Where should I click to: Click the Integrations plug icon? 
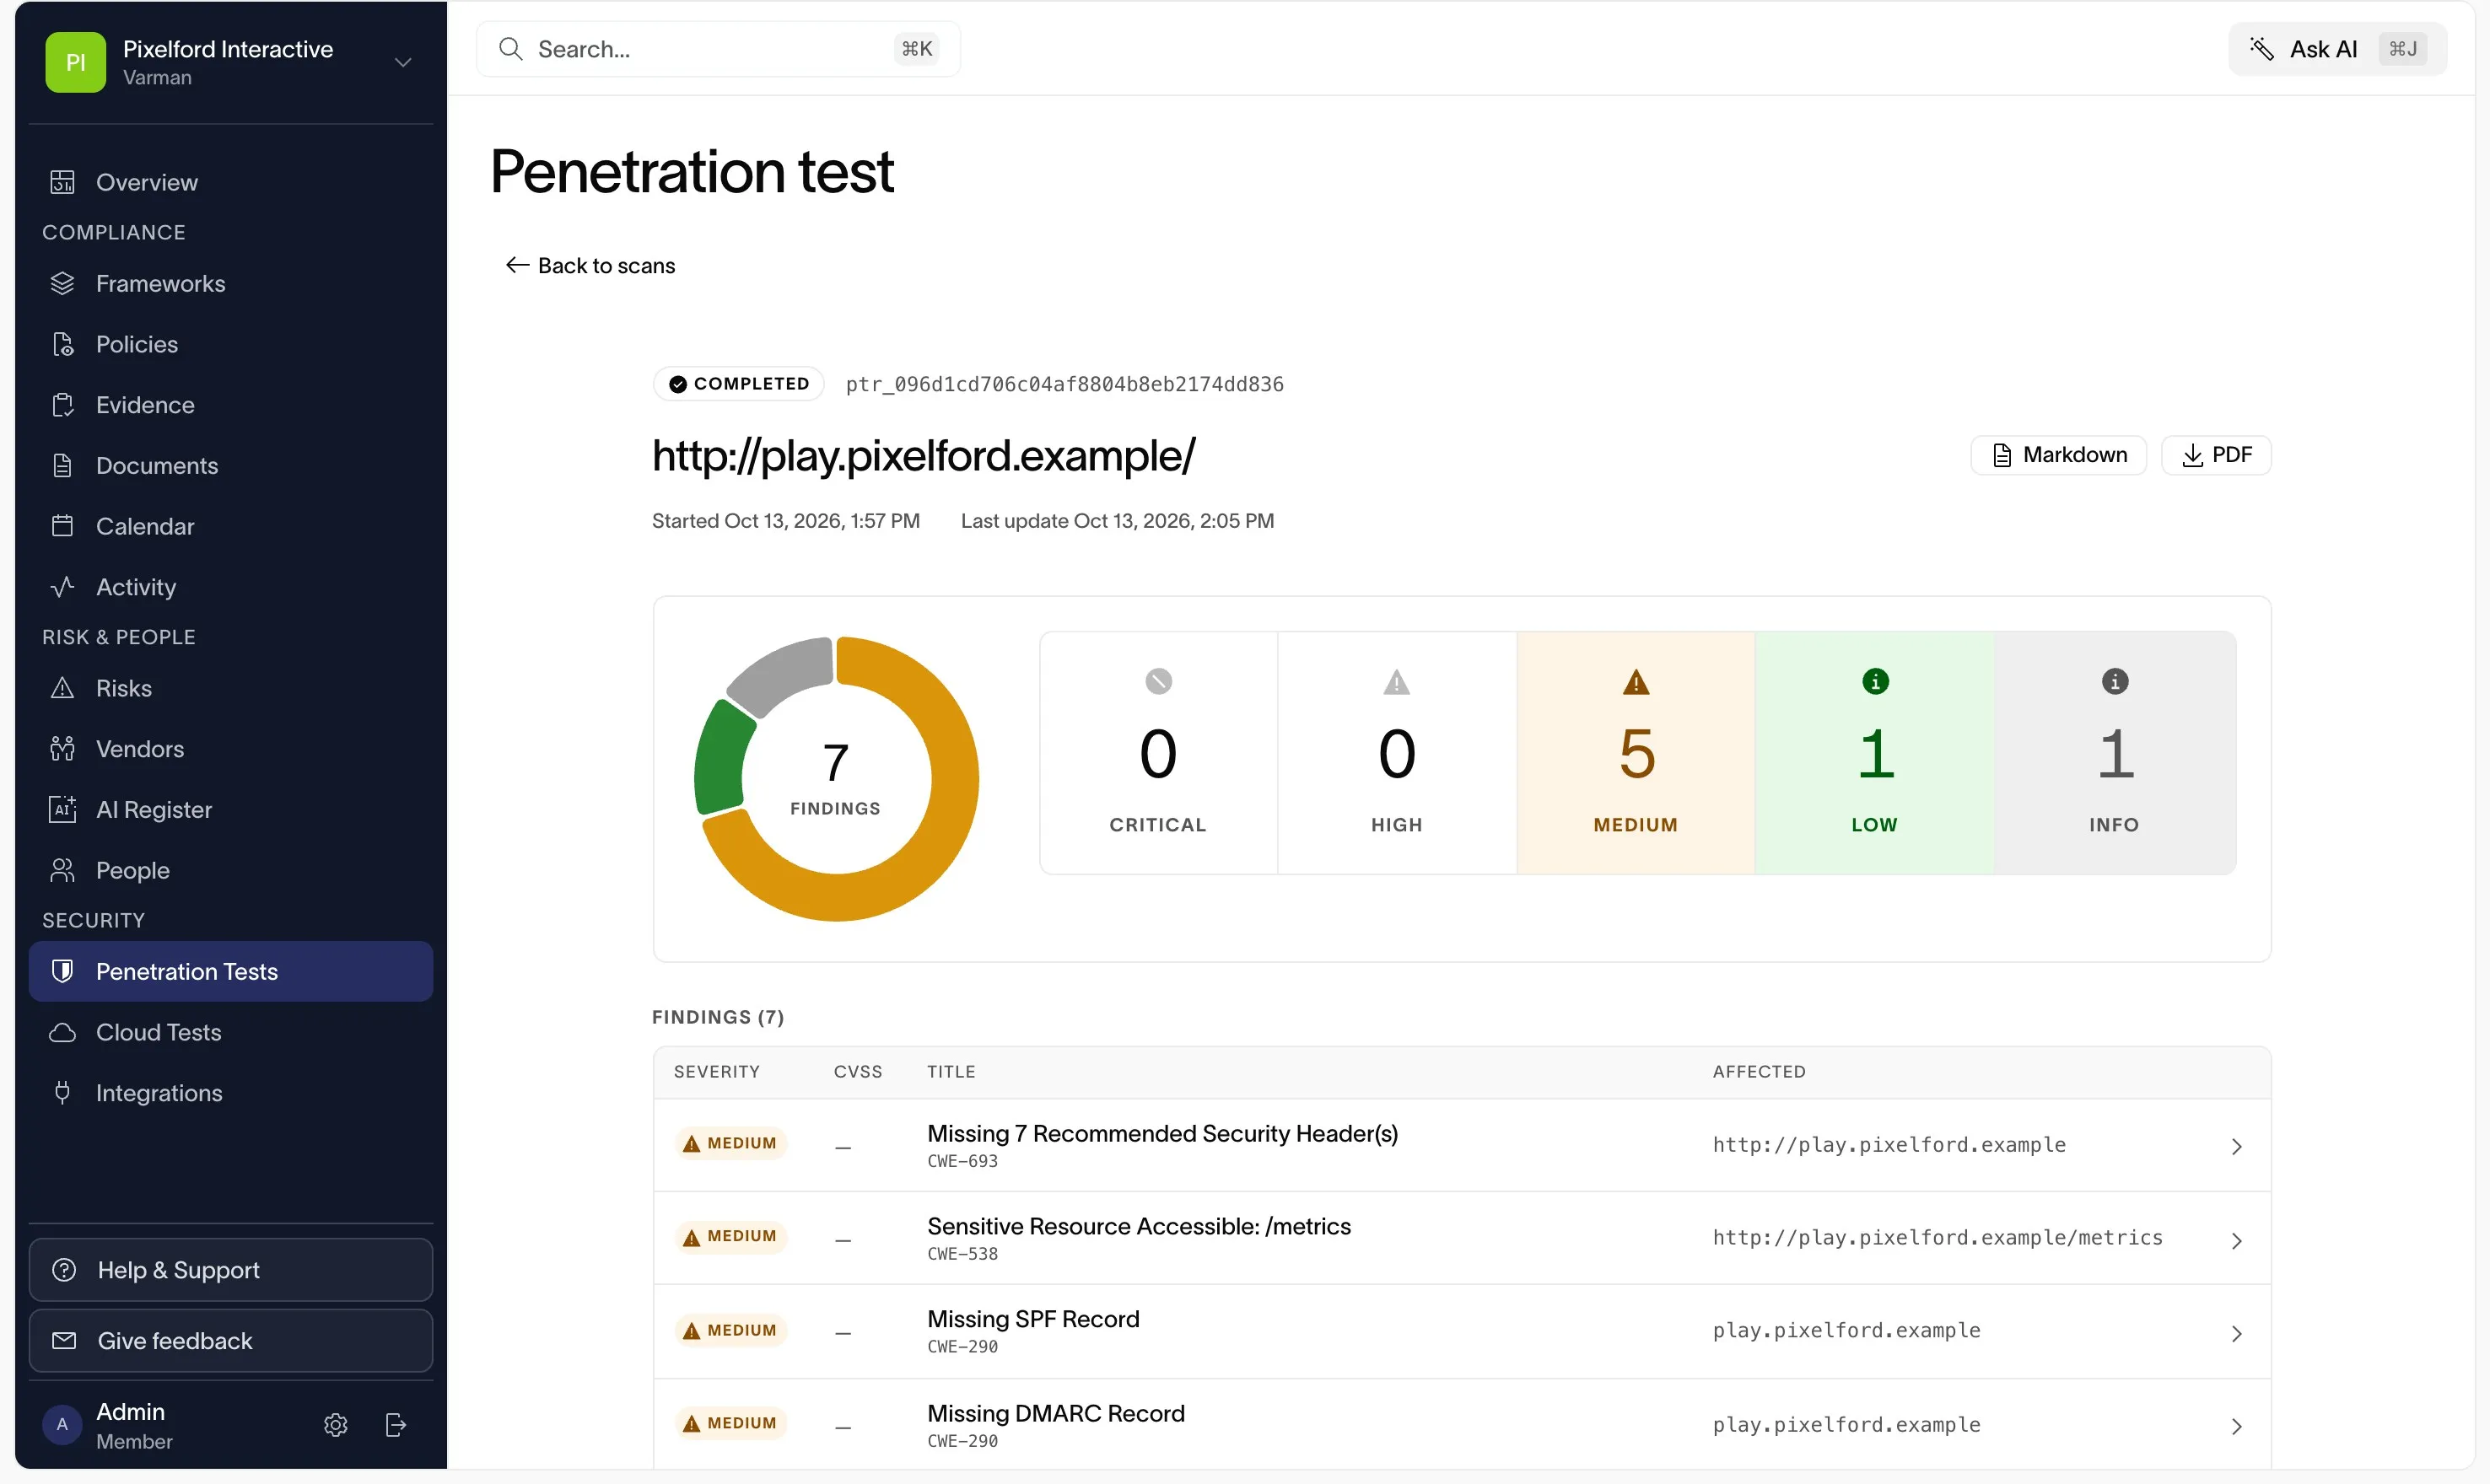(62, 1093)
